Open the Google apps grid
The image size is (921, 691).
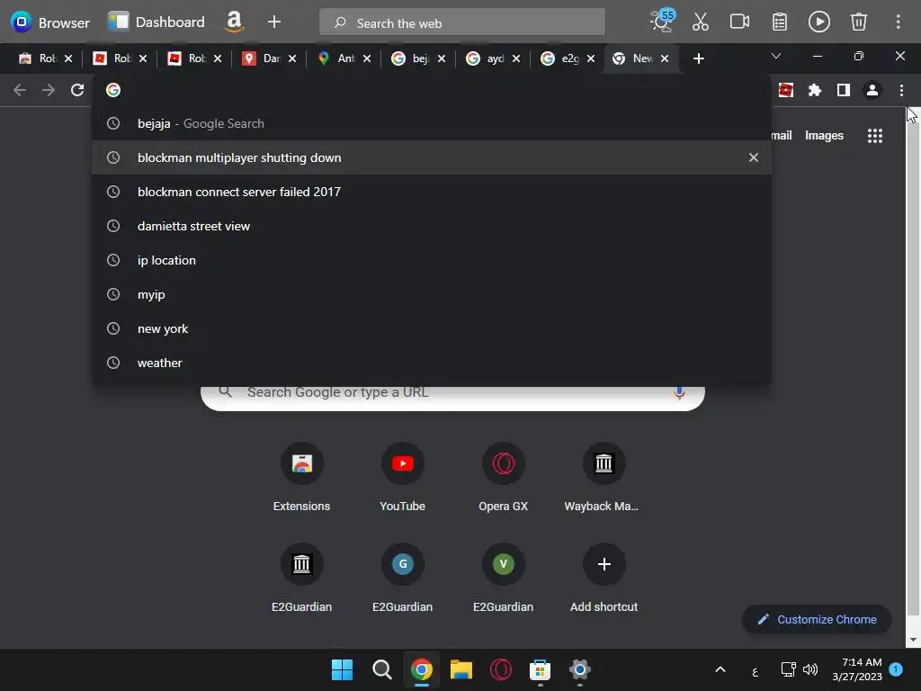874,136
